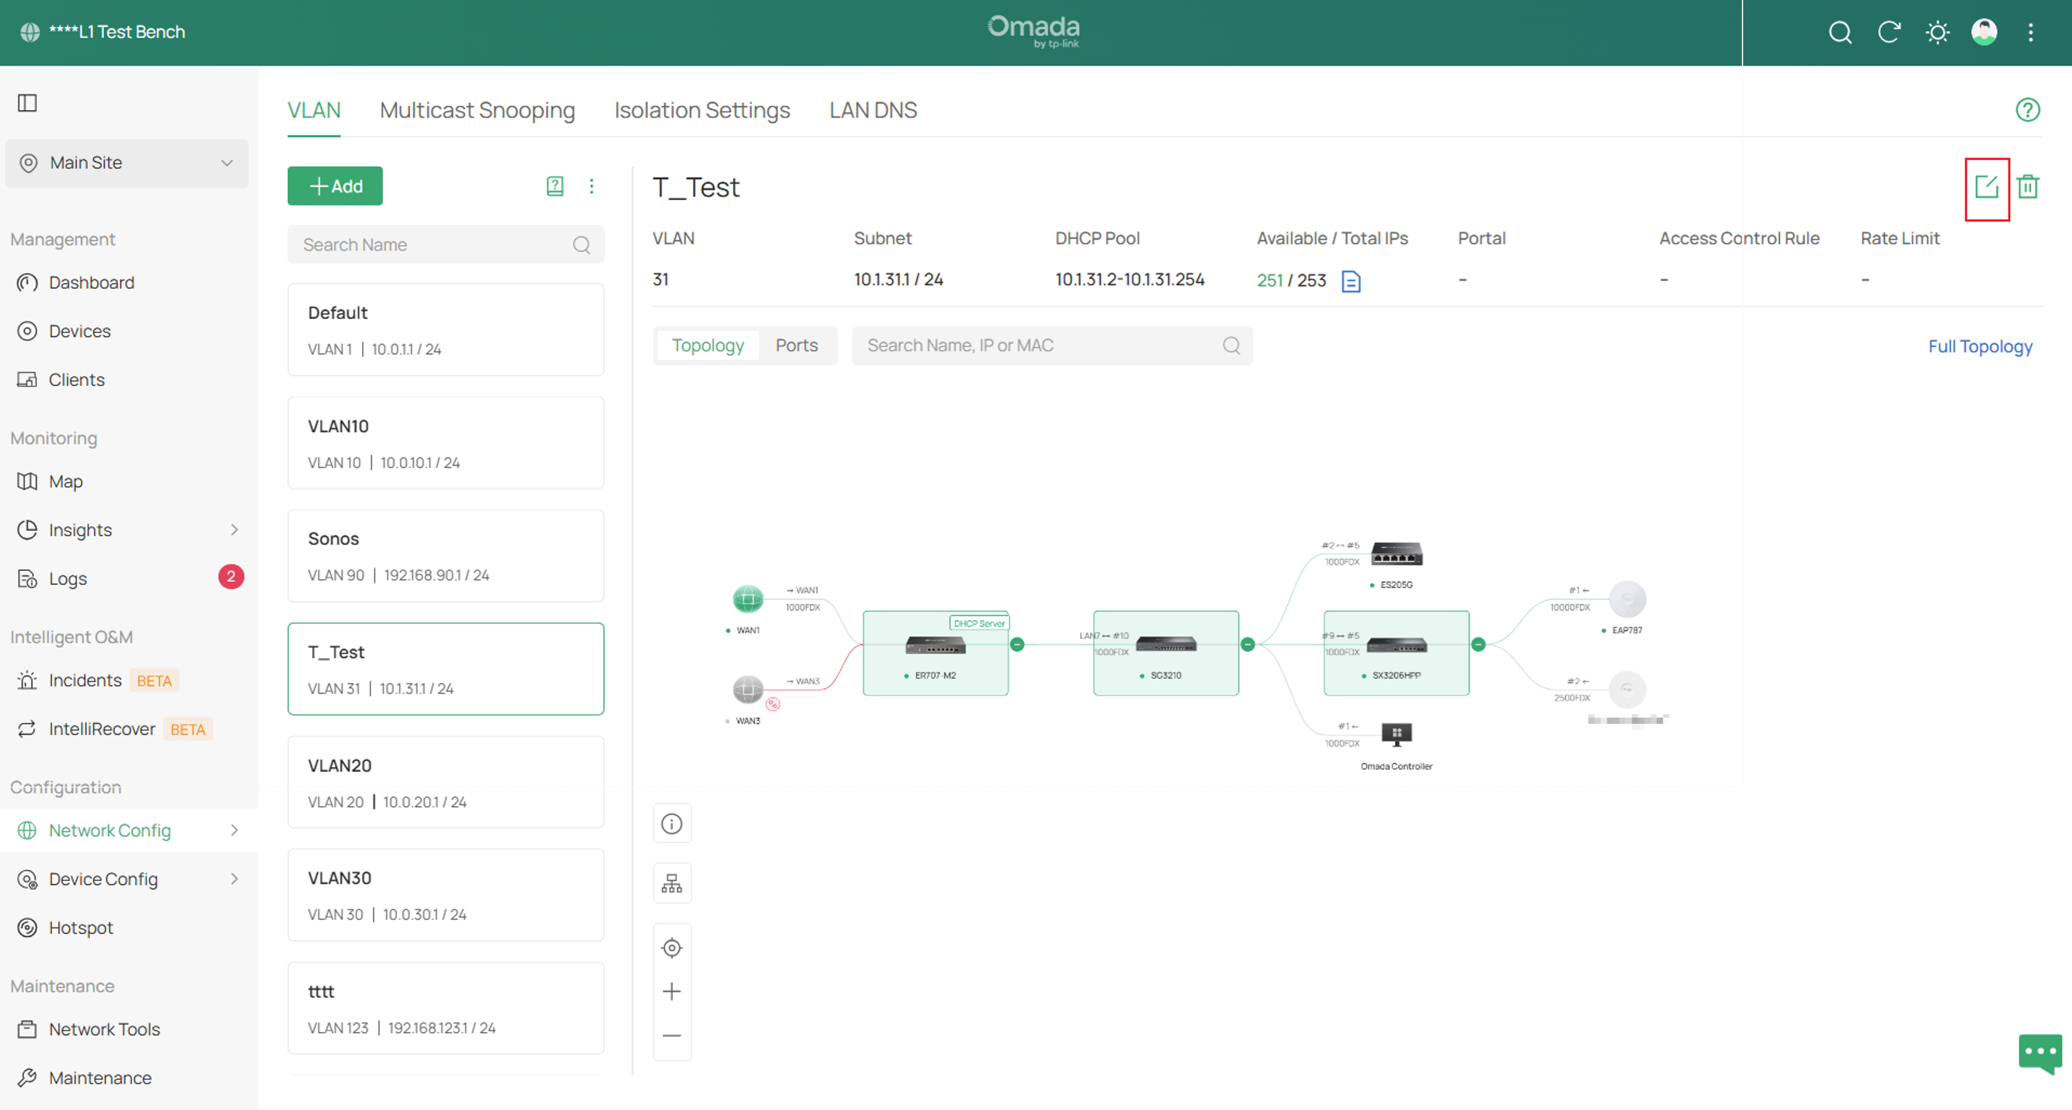2072x1110 pixels.
Task: Open the Main Site dropdown
Action: 127,163
